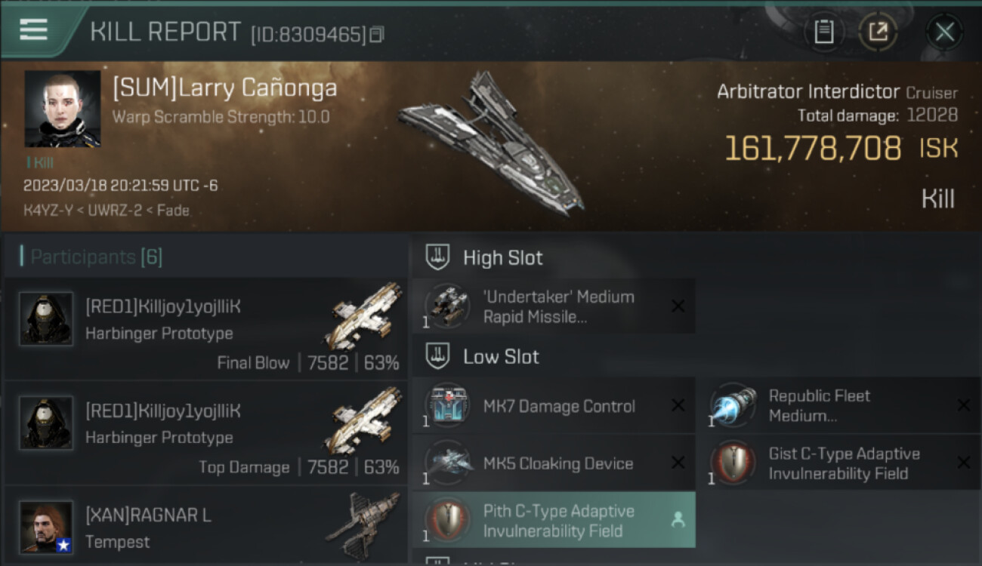Screen dimensions: 982x566
Task: Open Larry Cañonga's pilot portrait
Action: click(63, 109)
